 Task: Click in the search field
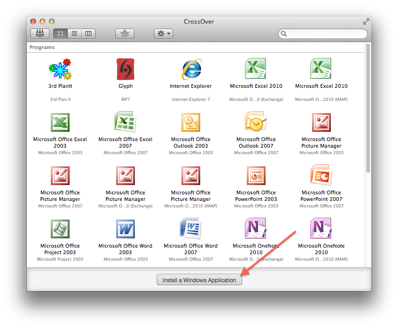[x=324, y=34]
